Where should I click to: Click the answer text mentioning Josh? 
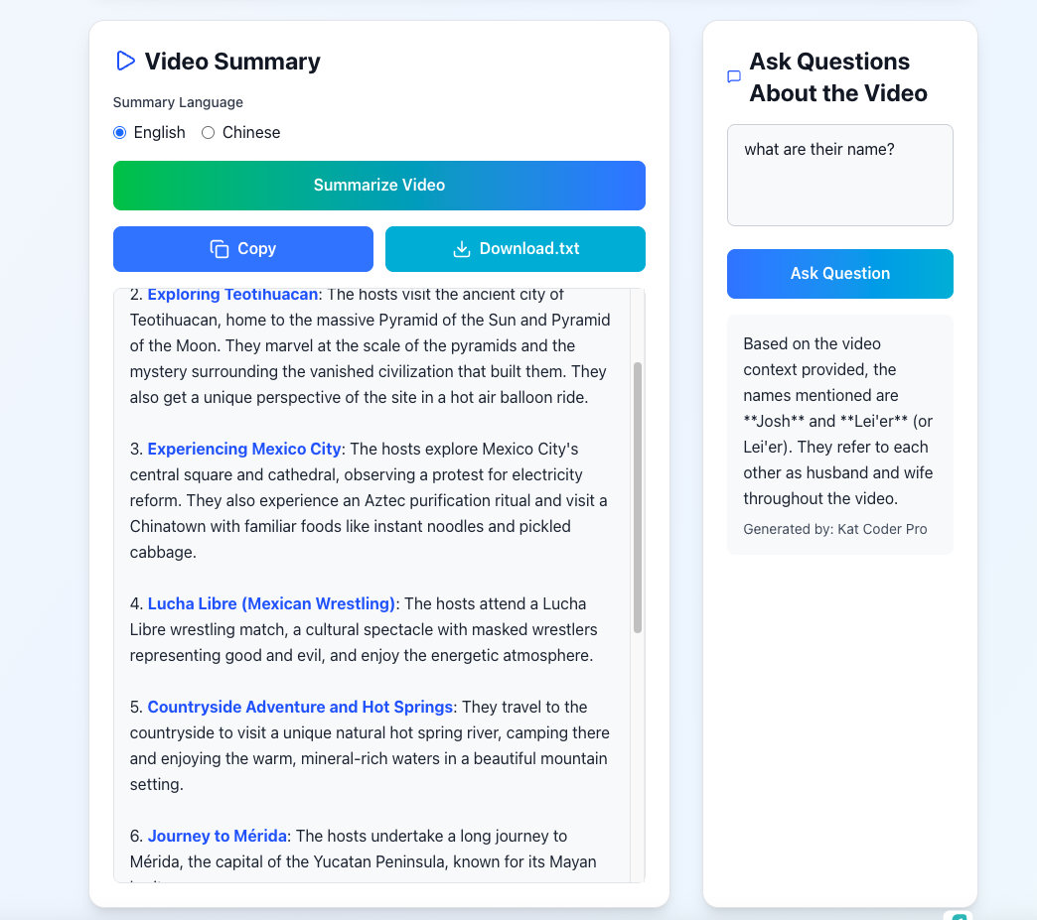pyautogui.click(x=839, y=421)
